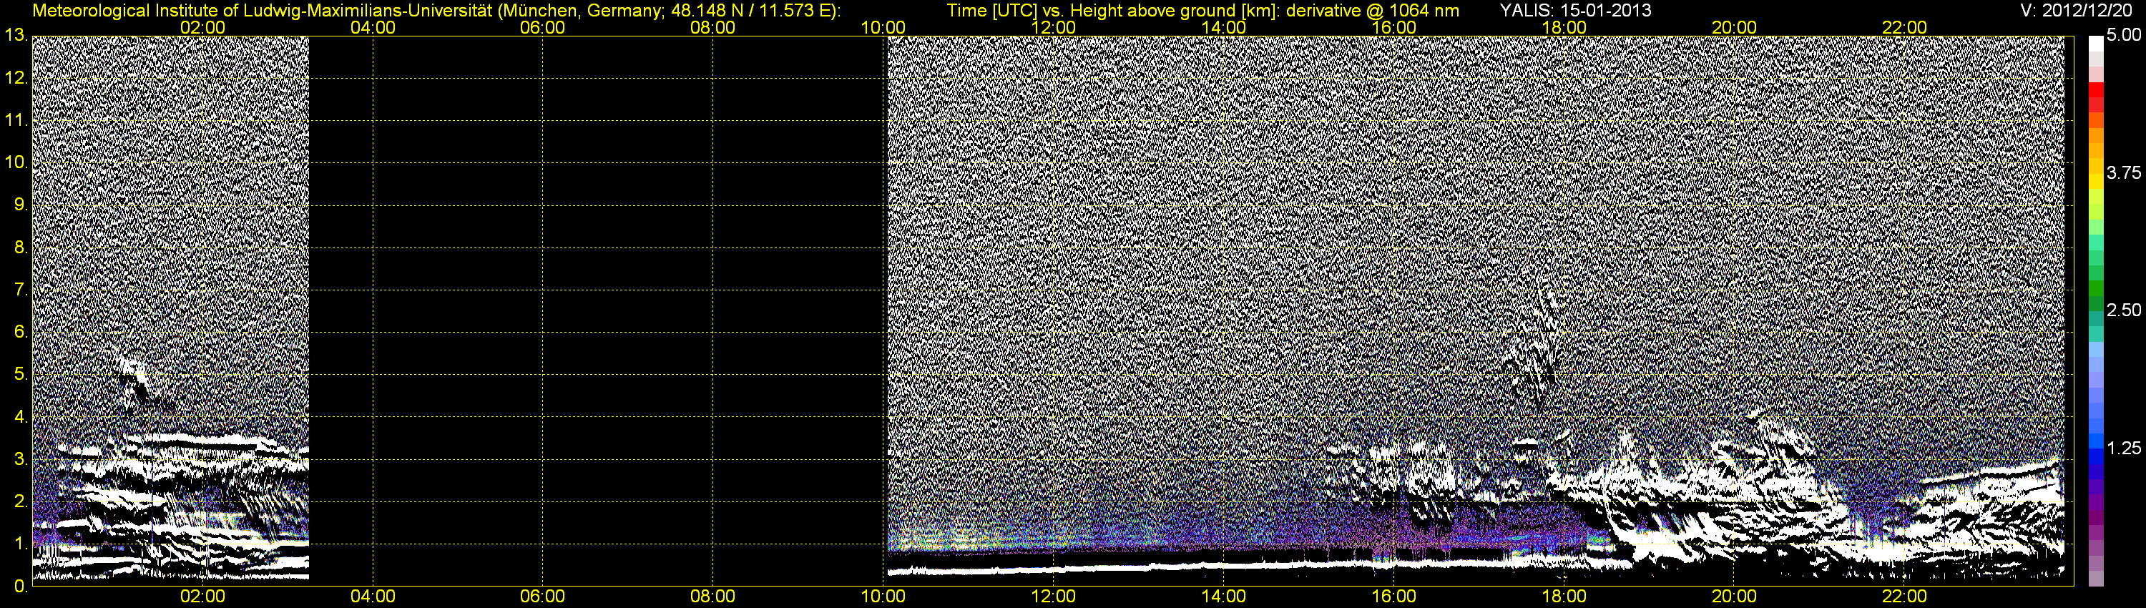The image size is (2146, 608).
Task: Click the 'Time [UTC] vs. Height above ground' caption
Action: coord(1203,11)
